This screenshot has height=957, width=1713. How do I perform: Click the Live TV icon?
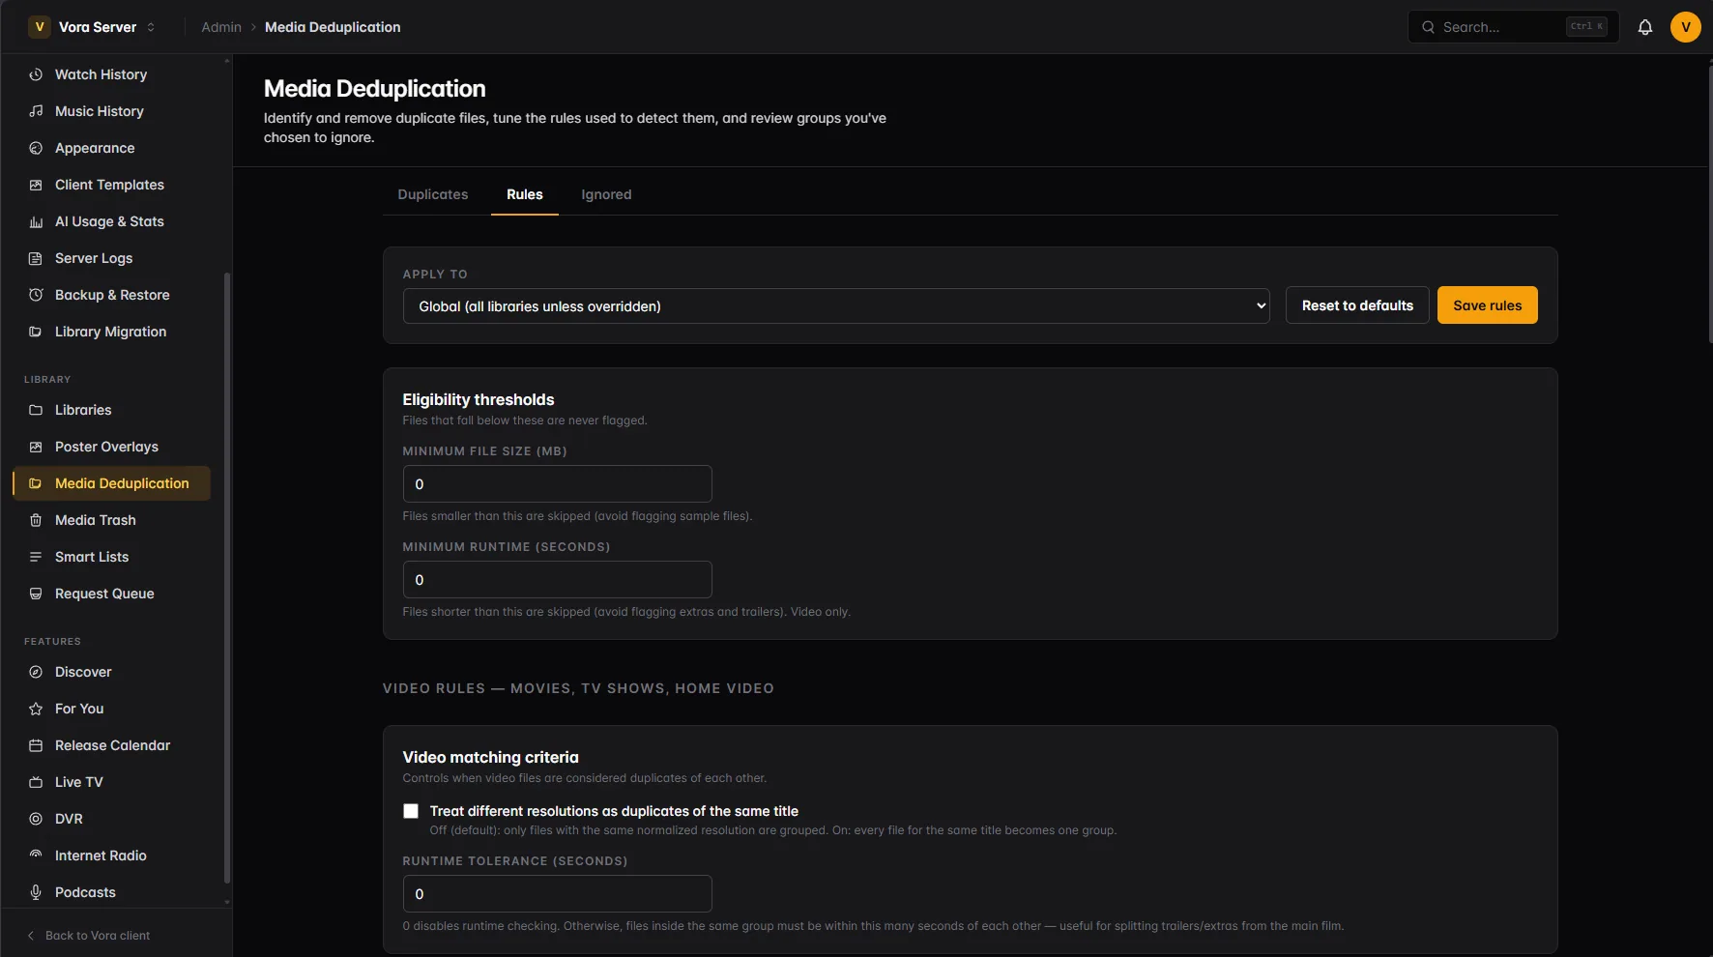[x=36, y=782]
